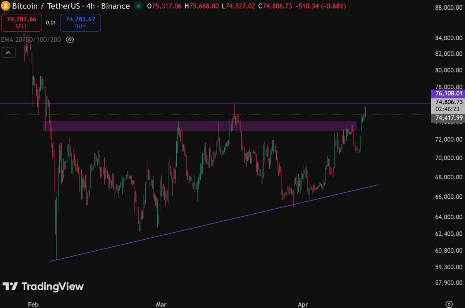Click the current price label 74,806.73
Image resolution: width=465 pixels, height=308 pixels.
[449, 102]
